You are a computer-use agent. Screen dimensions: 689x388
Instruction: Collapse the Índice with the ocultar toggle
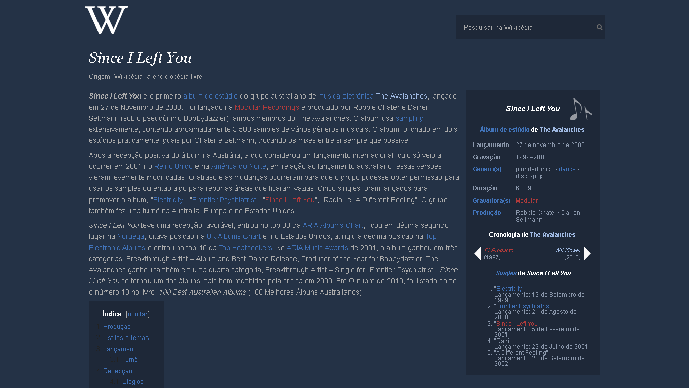click(137, 314)
